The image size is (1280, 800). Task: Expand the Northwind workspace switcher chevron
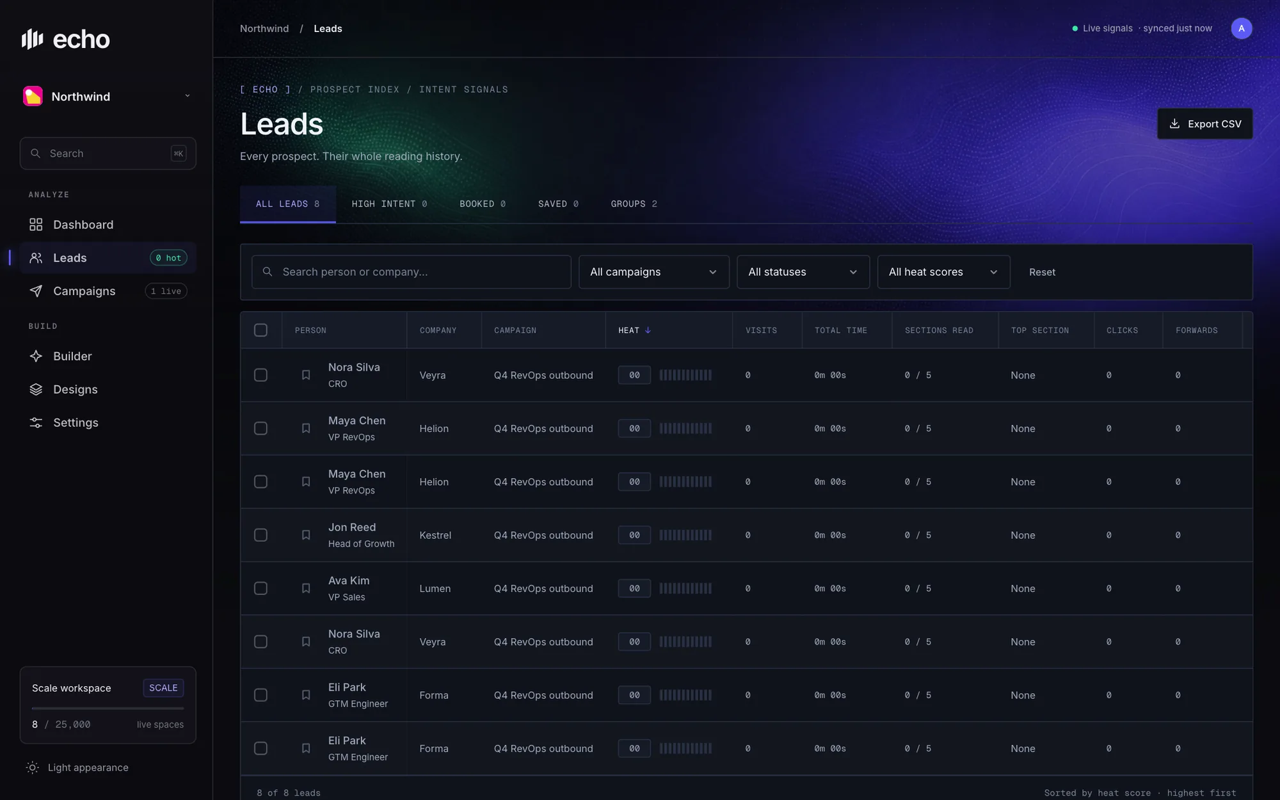pos(188,96)
